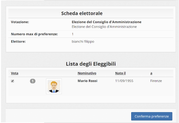The image size is (179, 123).
Task: Click the Votazione label
Action: pos(20,22)
